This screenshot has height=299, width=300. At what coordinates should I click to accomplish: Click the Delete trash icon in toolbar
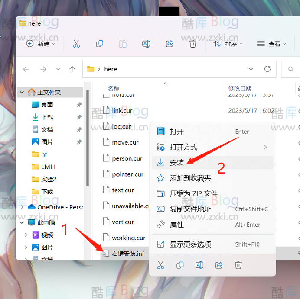pos(193,44)
